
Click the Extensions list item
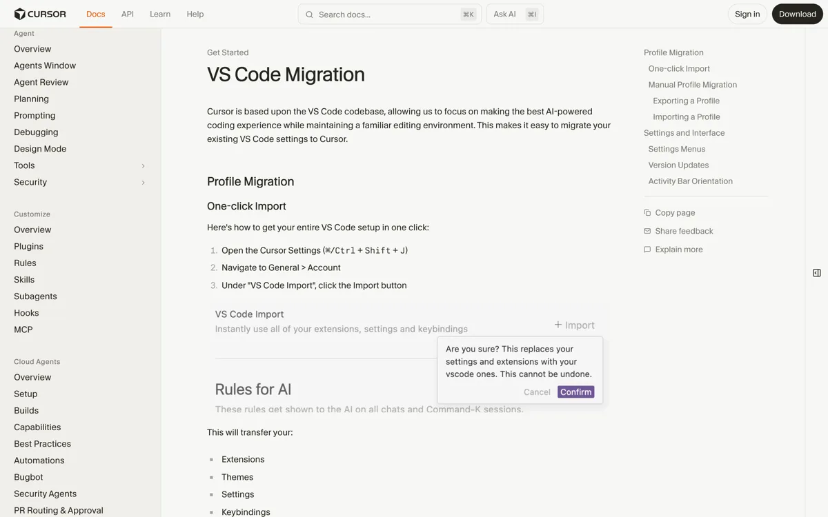point(243,459)
